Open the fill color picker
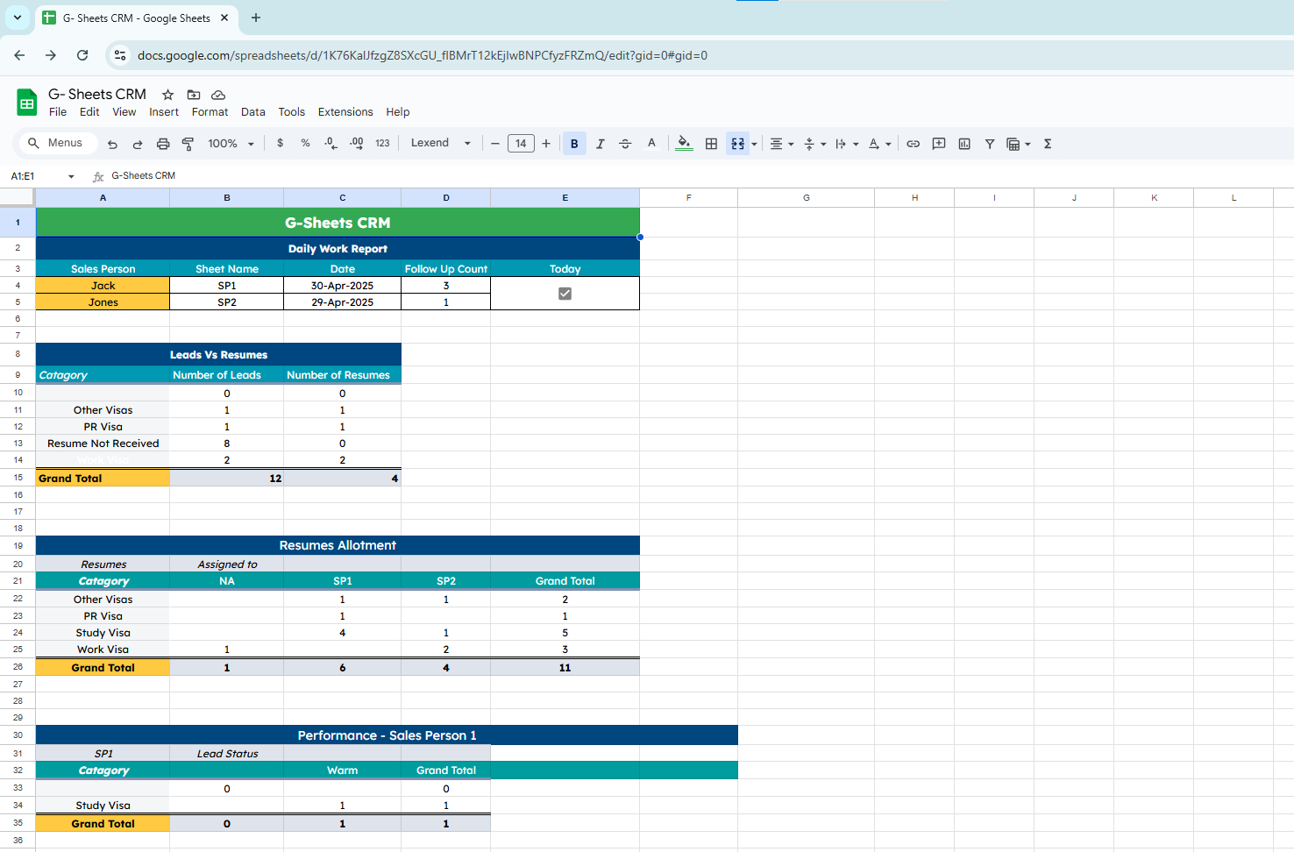This screenshot has height=852, width=1294. tap(684, 144)
